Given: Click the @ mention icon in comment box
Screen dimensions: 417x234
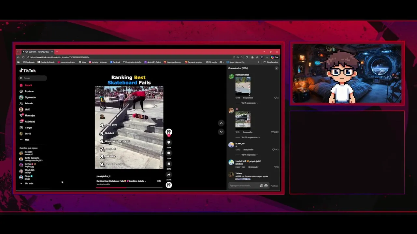Looking at the screenshot, I should pos(261,186).
